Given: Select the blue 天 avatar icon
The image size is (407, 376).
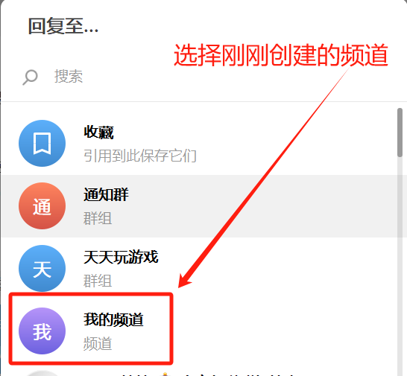Looking at the screenshot, I should [x=42, y=268].
